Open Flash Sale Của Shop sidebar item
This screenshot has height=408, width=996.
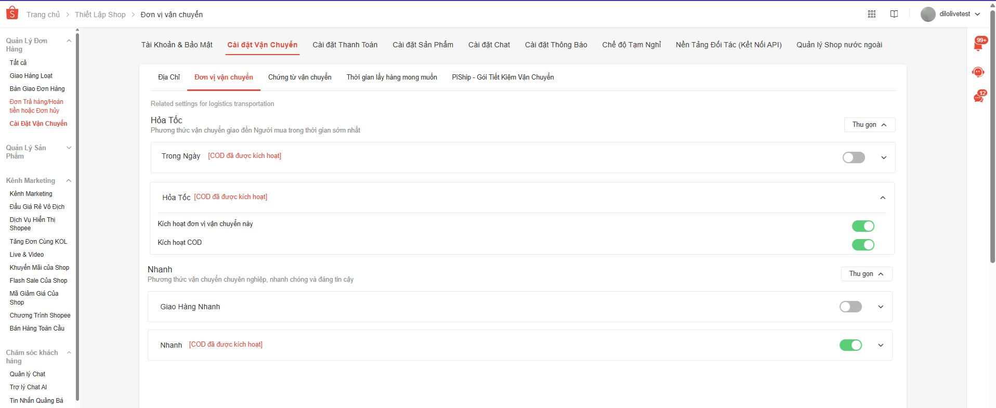point(38,281)
